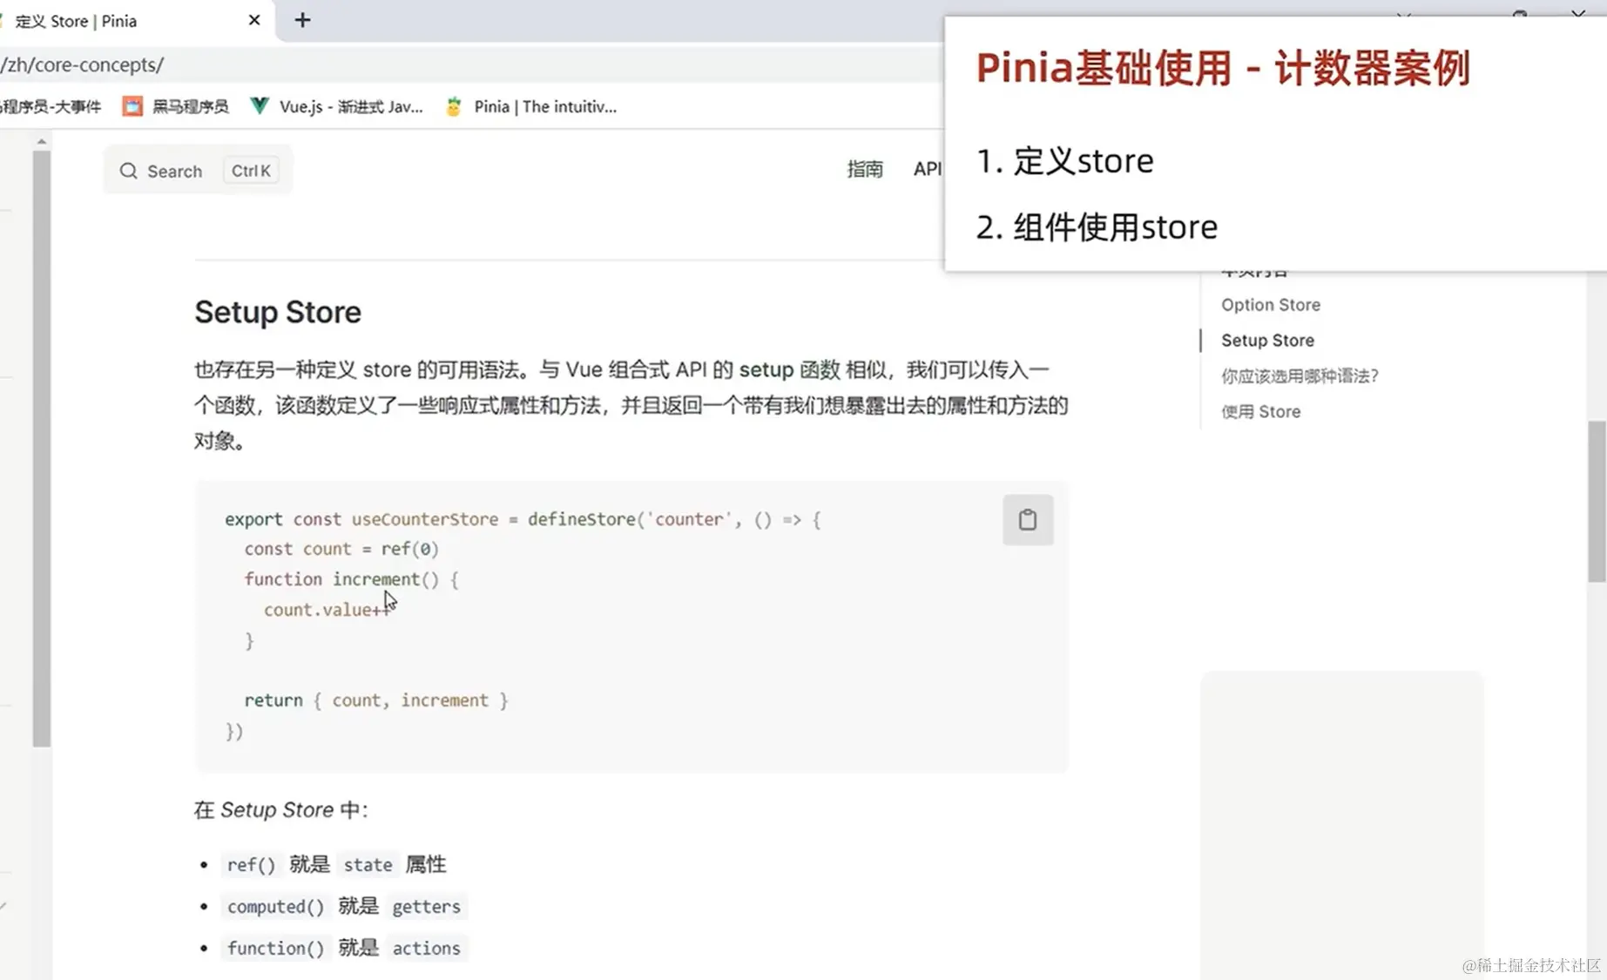1607x980 pixels.
Task: Click the Ctrl K shortcut badge
Action: [251, 171]
